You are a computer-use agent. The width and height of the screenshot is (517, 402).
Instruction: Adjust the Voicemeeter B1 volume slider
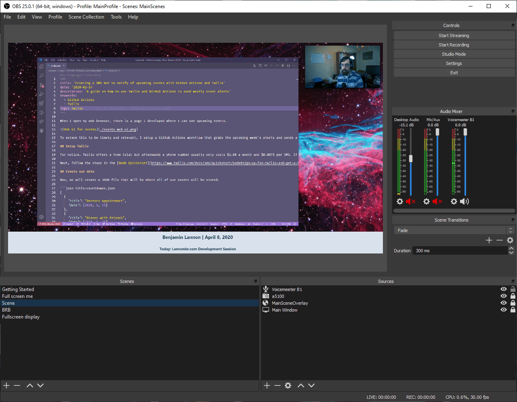(465, 132)
